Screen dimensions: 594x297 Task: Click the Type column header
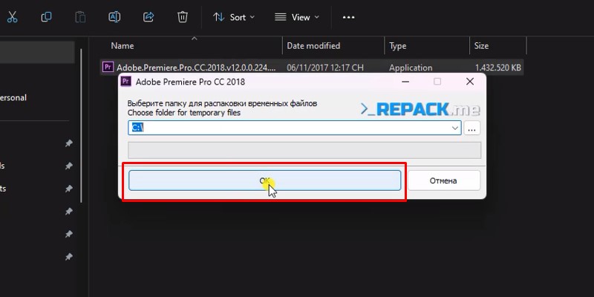point(398,46)
